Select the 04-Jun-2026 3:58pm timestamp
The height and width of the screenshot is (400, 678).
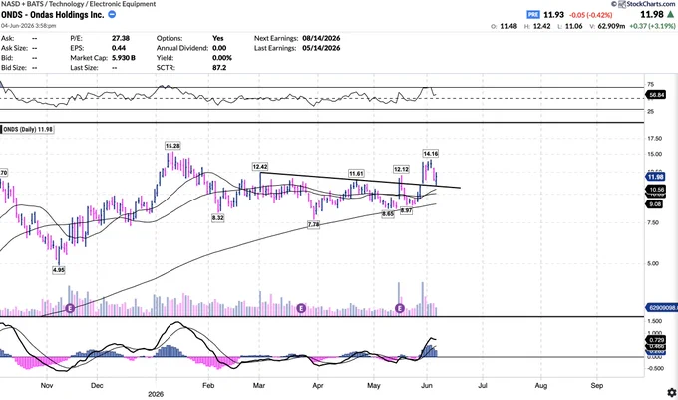click(x=29, y=26)
